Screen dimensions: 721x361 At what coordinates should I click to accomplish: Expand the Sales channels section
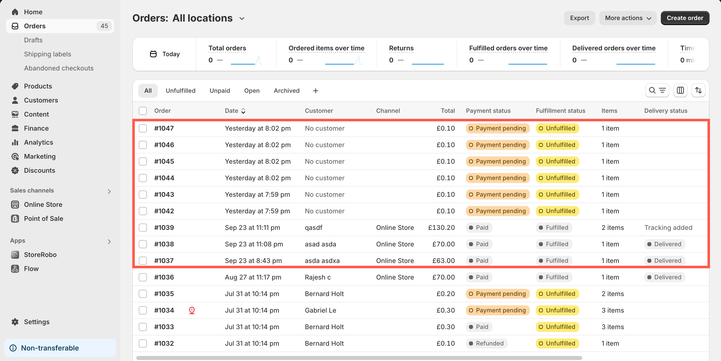[109, 191]
